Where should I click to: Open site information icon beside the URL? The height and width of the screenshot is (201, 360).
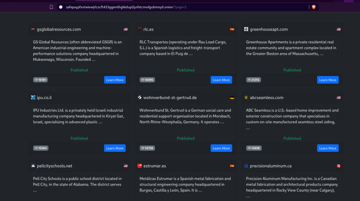click(61, 7)
